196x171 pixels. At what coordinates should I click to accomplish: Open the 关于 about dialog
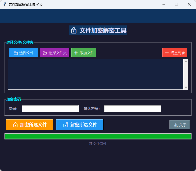pyautogui.click(x=180, y=125)
